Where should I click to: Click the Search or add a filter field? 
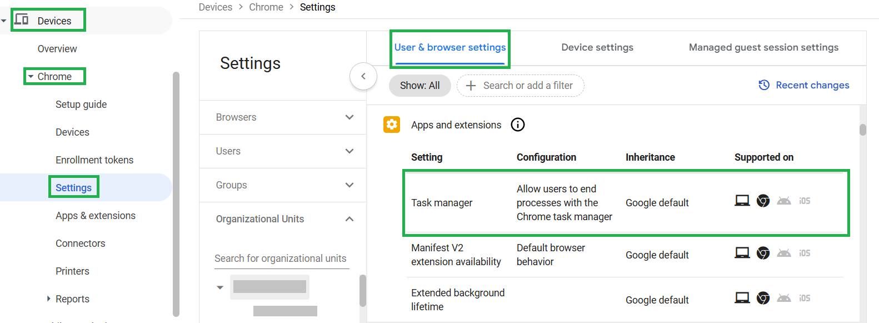(x=521, y=86)
